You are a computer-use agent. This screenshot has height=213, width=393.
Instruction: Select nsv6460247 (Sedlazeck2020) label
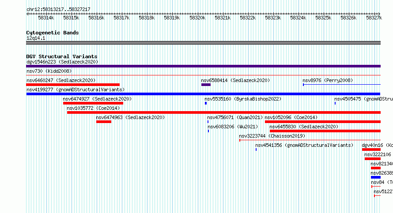pos(61,80)
